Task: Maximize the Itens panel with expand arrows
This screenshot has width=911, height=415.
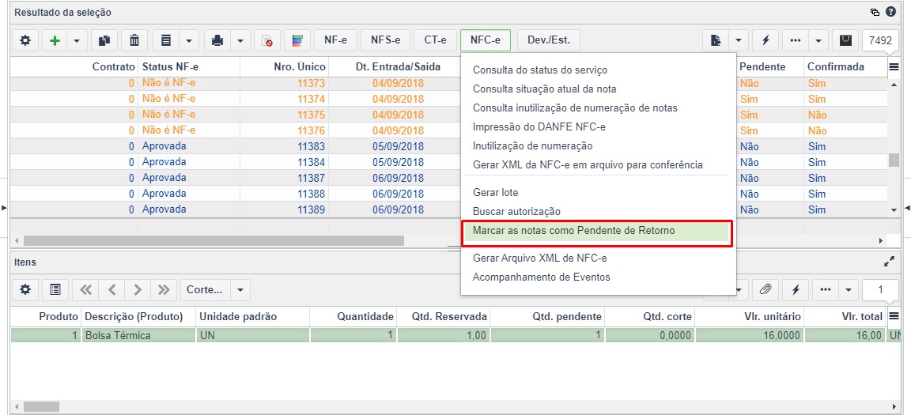Action: [889, 262]
